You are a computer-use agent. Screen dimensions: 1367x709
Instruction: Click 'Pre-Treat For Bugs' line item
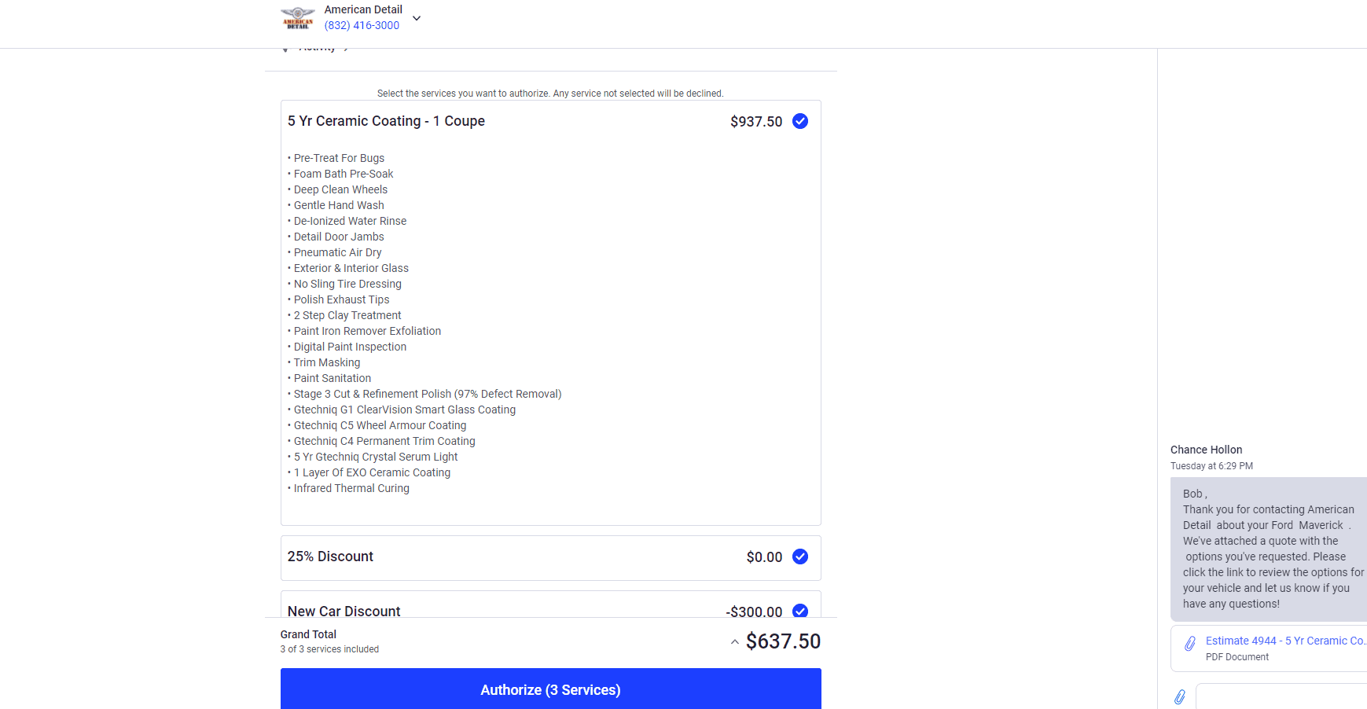point(339,158)
